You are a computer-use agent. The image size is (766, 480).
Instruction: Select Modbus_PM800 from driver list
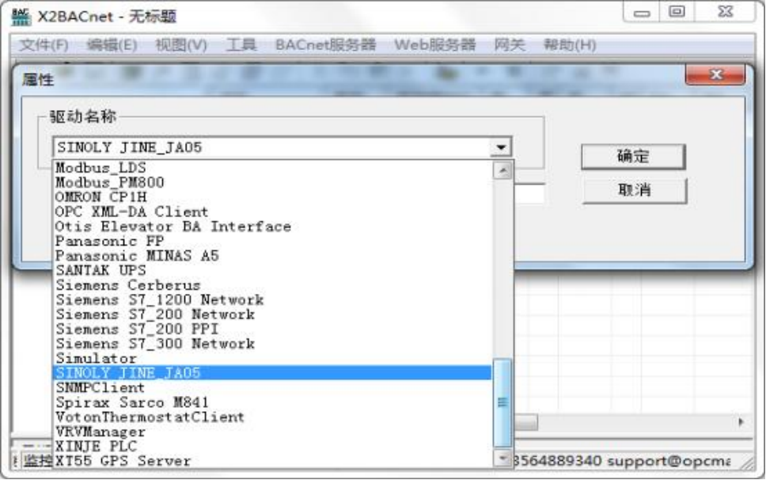tap(272, 182)
